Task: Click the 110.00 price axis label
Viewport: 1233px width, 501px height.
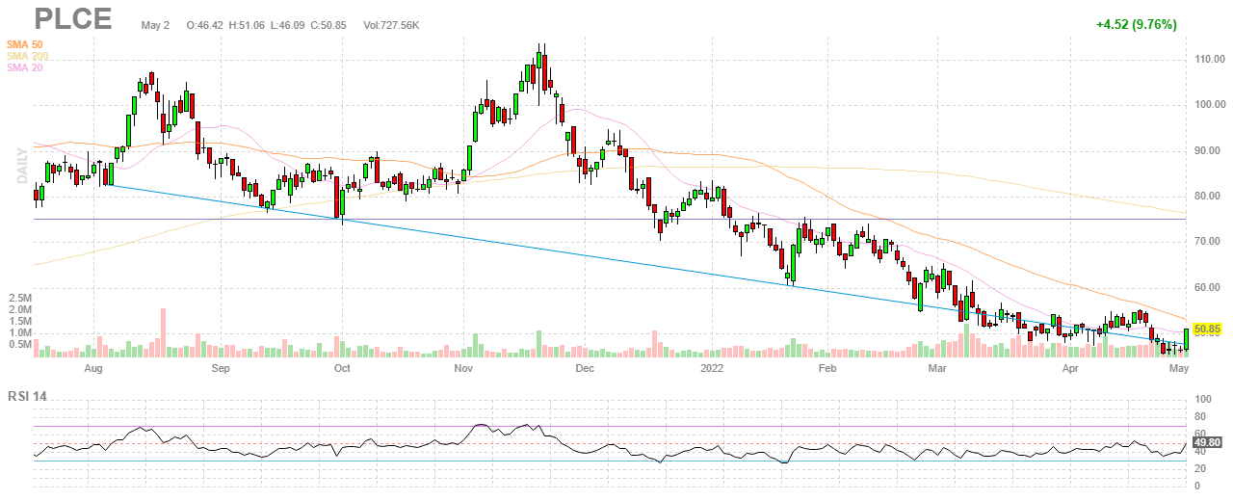Action: [1208, 59]
